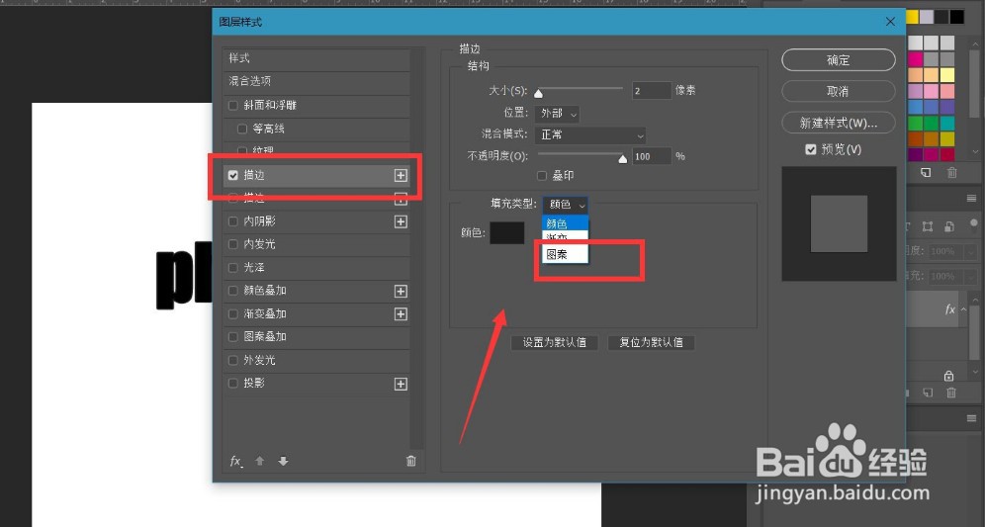This screenshot has height=527, width=985.
Task: Click the 确定 button
Action: [838, 60]
